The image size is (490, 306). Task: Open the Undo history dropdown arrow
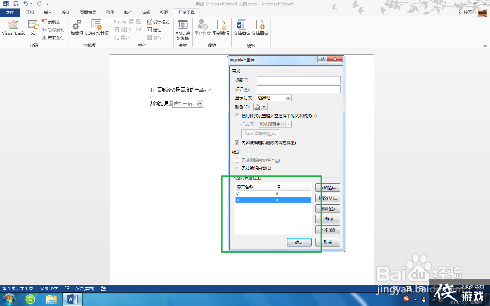pyautogui.click(x=31, y=4)
